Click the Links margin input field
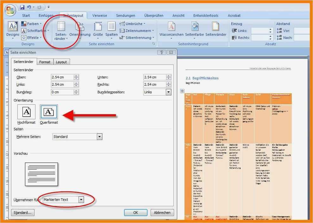The image size is (313, 223). (x=62, y=84)
